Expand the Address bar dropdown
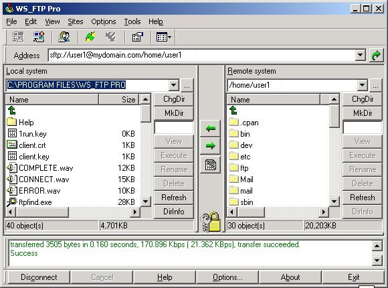 coord(361,55)
